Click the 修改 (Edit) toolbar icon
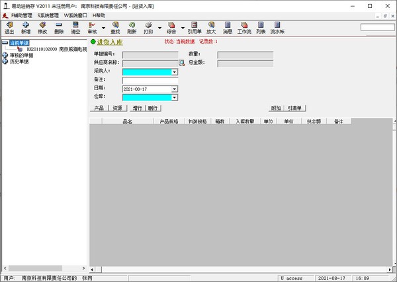The width and height of the screenshot is (397, 282). (42, 27)
